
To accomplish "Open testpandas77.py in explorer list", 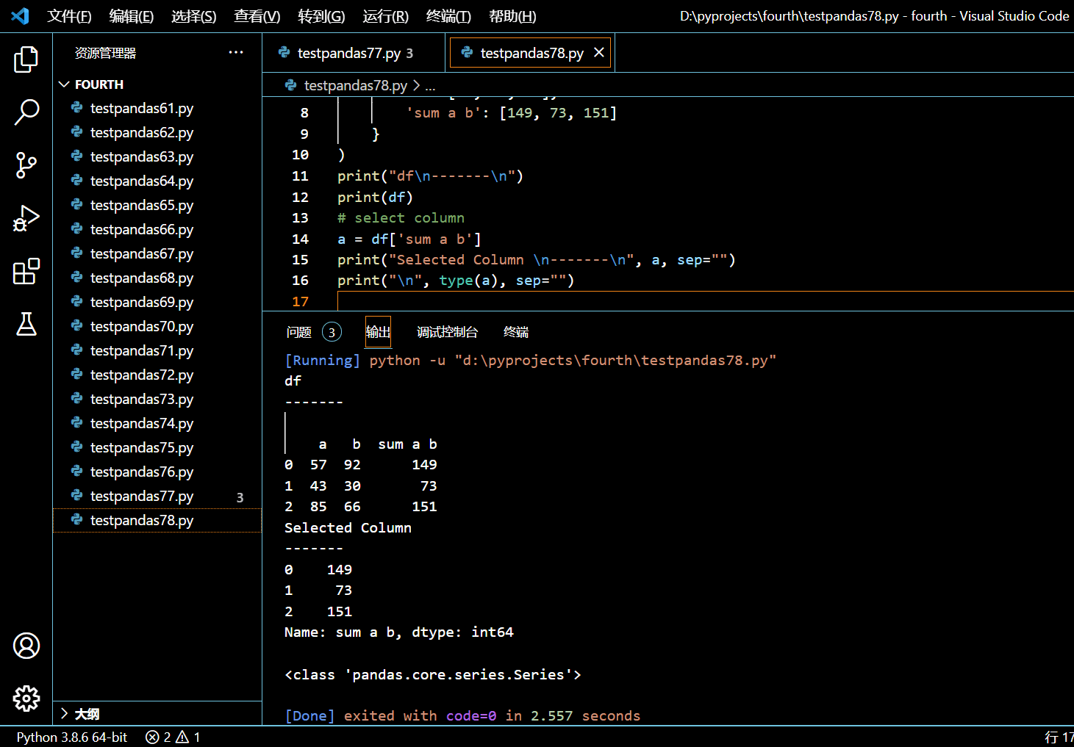I will (x=157, y=496).
